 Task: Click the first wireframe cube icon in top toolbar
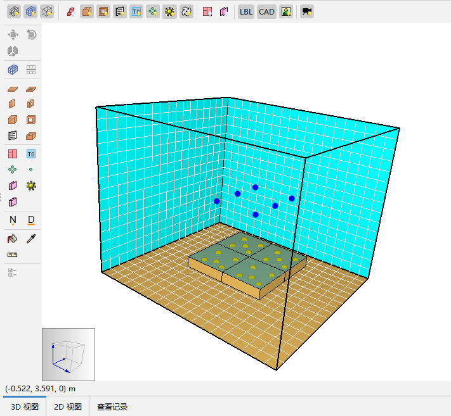pyautogui.click(x=13, y=11)
